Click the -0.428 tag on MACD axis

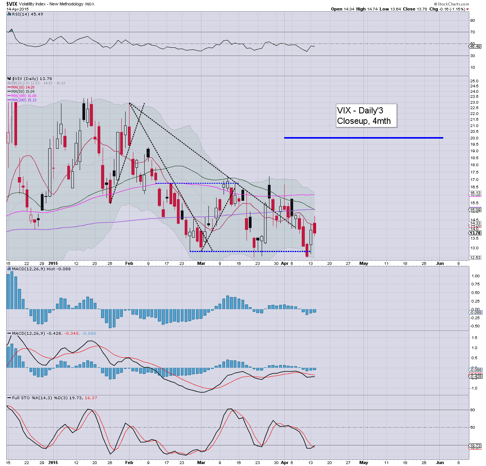point(476,376)
